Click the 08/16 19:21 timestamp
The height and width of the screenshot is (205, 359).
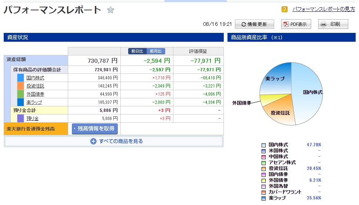click(x=217, y=24)
